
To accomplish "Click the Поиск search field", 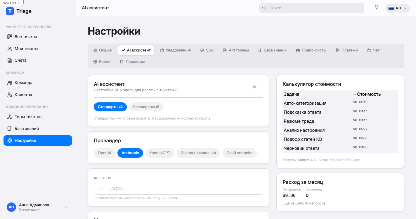I will point(312,8).
